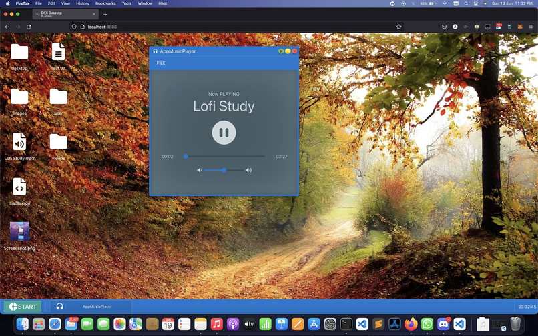Click the Firefox back arrow

(7, 27)
